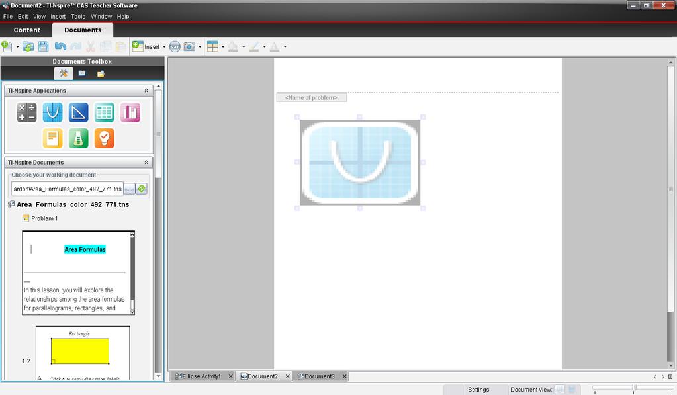Add a Question application
The image size is (677, 395).
tap(105, 138)
